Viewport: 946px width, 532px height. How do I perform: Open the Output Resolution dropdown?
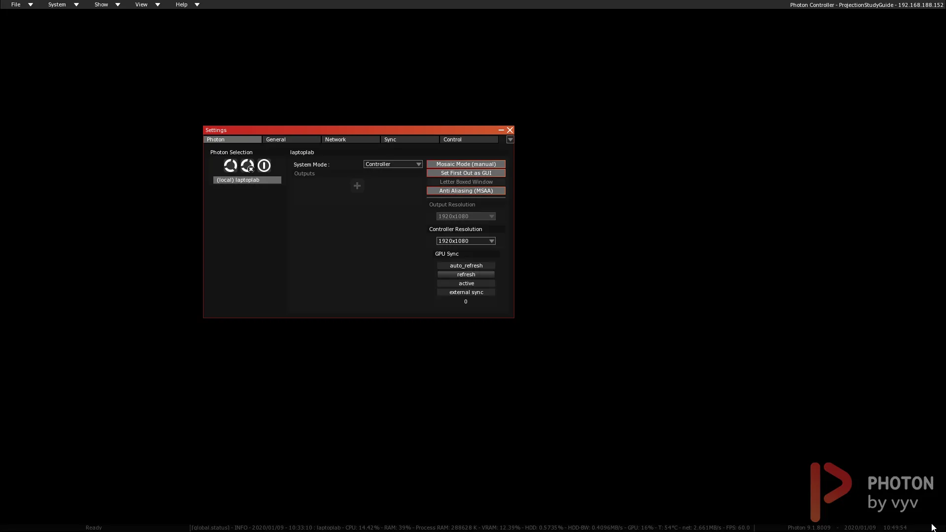click(x=466, y=216)
